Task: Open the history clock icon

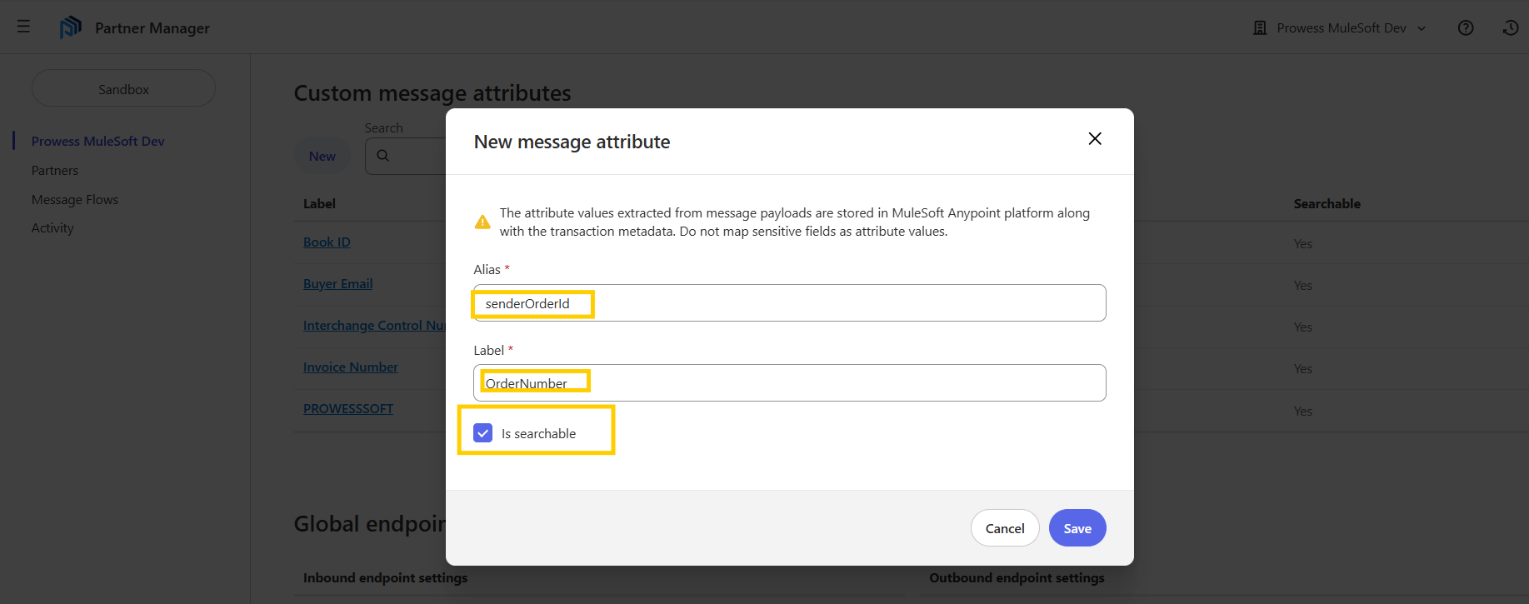Action: (x=1511, y=28)
